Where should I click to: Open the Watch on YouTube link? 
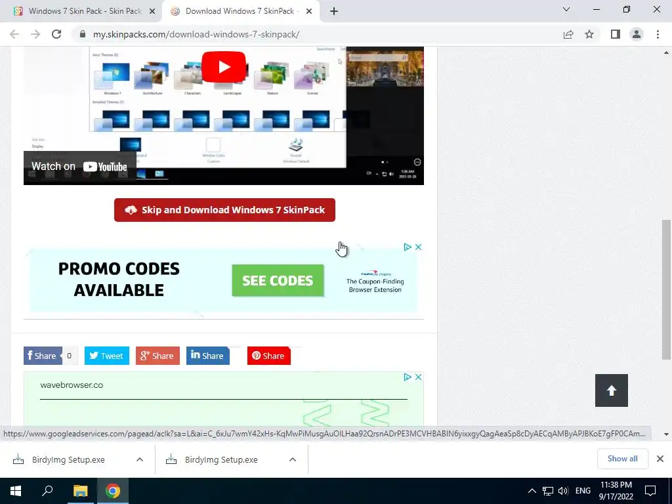[x=79, y=166]
